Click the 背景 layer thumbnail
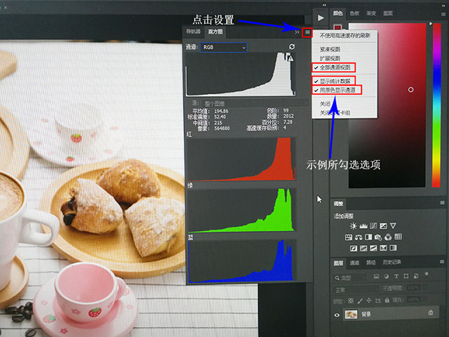Viewport: 449px width, 337px height. [x=350, y=315]
